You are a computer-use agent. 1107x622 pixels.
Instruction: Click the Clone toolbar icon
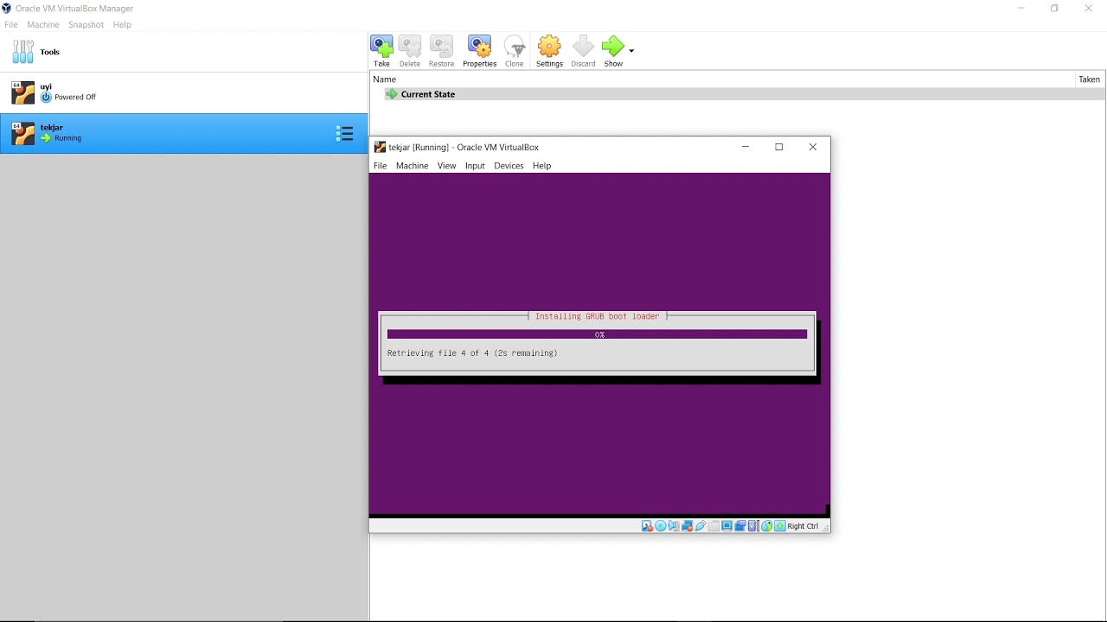(x=515, y=46)
